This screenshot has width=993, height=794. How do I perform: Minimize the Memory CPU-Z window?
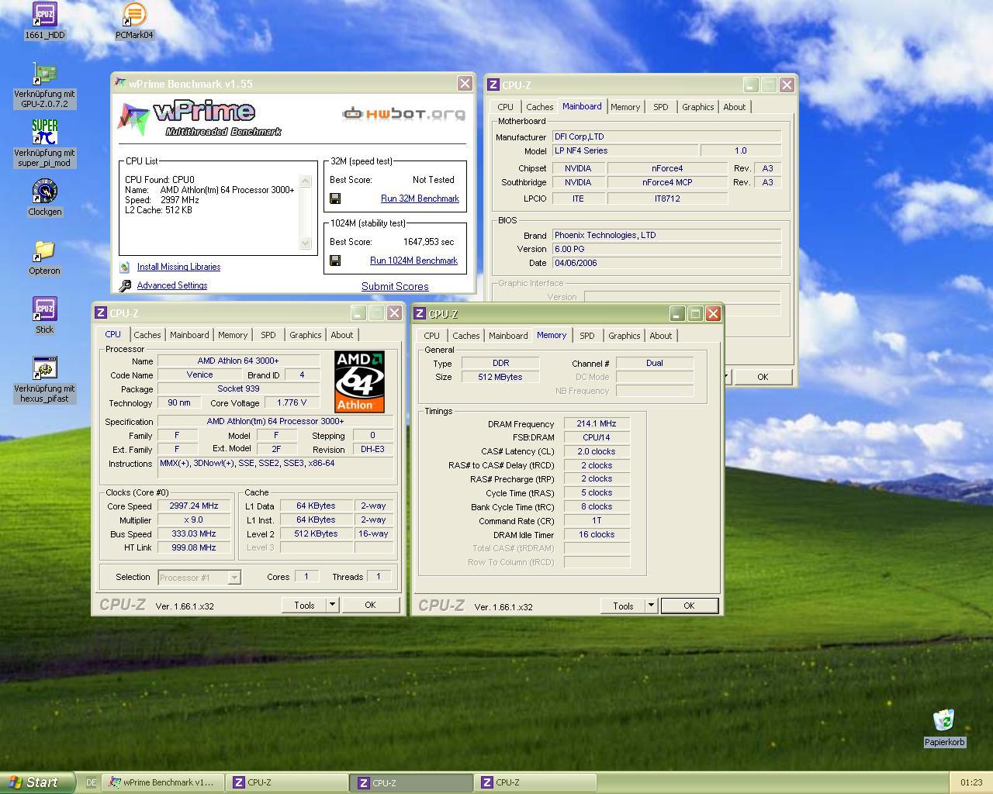tap(677, 313)
